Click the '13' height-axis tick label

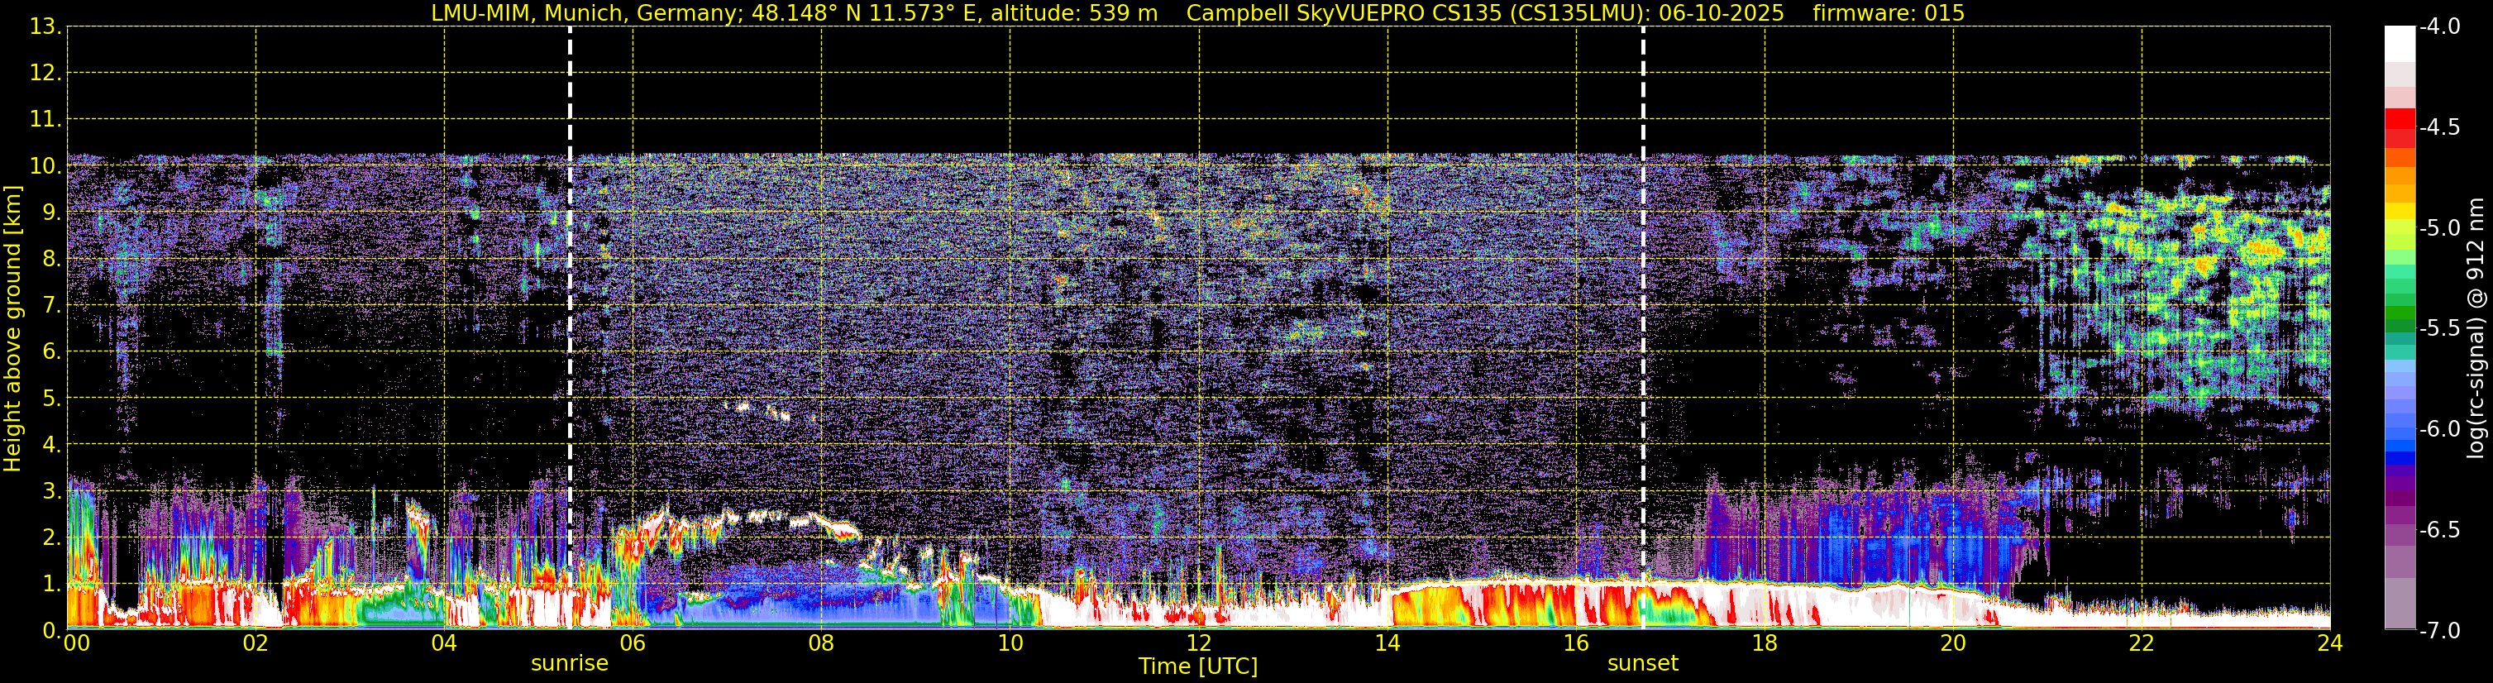point(45,27)
